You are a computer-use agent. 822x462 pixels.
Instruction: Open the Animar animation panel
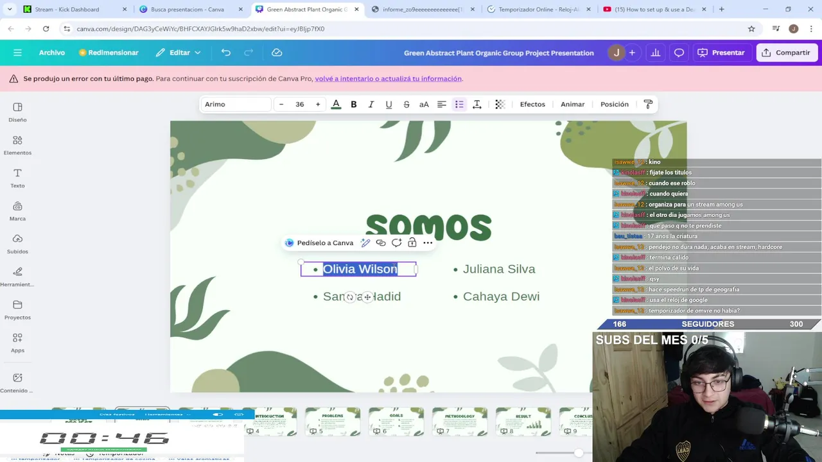[573, 104]
